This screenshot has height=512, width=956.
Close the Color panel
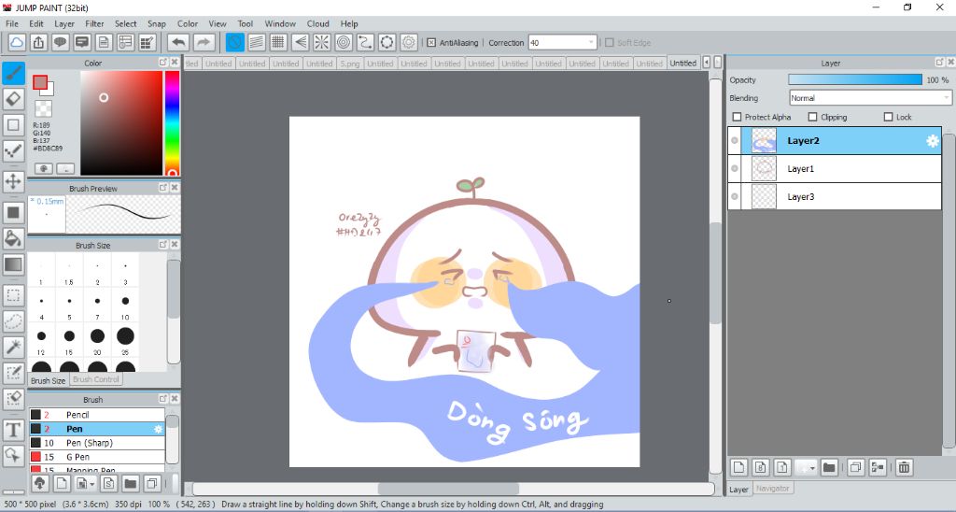[x=175, y=63]
